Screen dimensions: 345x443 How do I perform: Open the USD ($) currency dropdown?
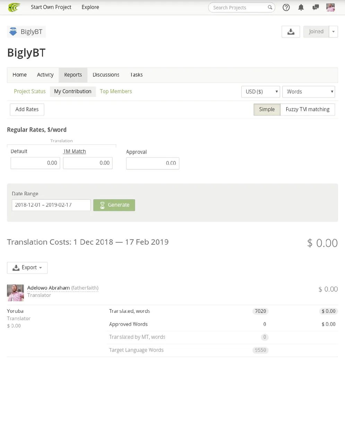pyautogui.click(x=261, y=92)
